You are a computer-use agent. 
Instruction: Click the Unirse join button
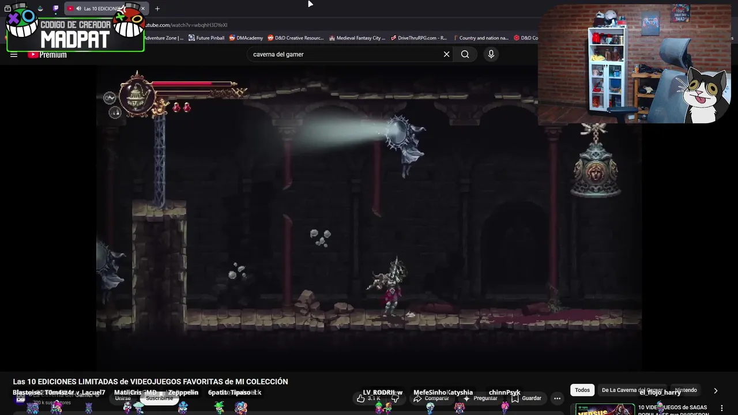click(x=123, y=398)
